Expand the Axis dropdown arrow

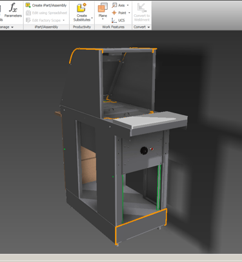click(x=128, y=5)
